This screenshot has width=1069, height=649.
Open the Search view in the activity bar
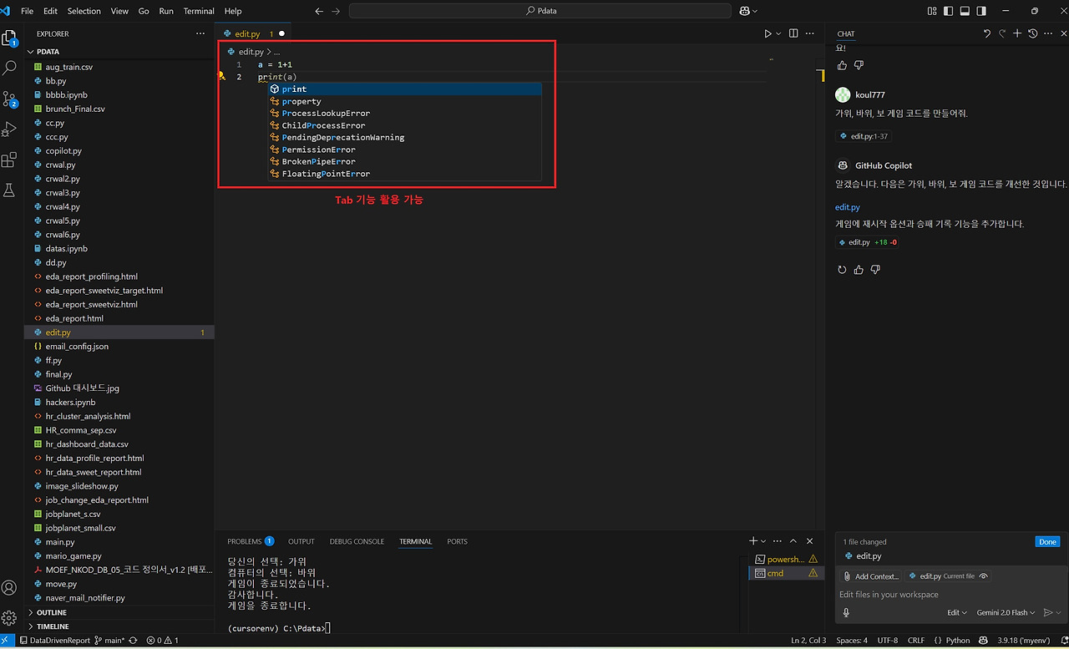[9, 68]
